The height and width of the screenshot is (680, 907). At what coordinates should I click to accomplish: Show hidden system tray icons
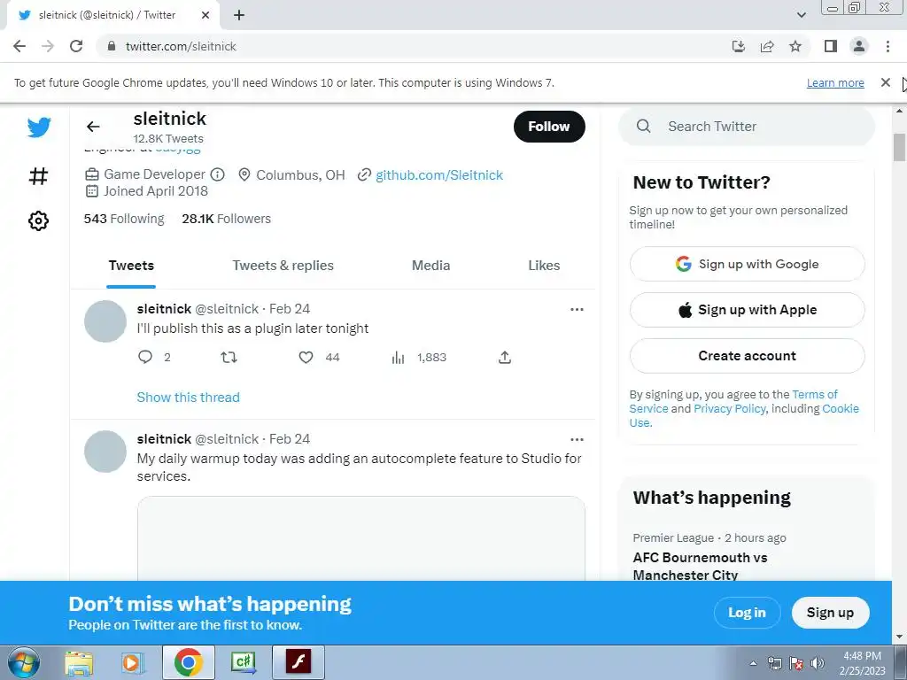coord(753,663)
